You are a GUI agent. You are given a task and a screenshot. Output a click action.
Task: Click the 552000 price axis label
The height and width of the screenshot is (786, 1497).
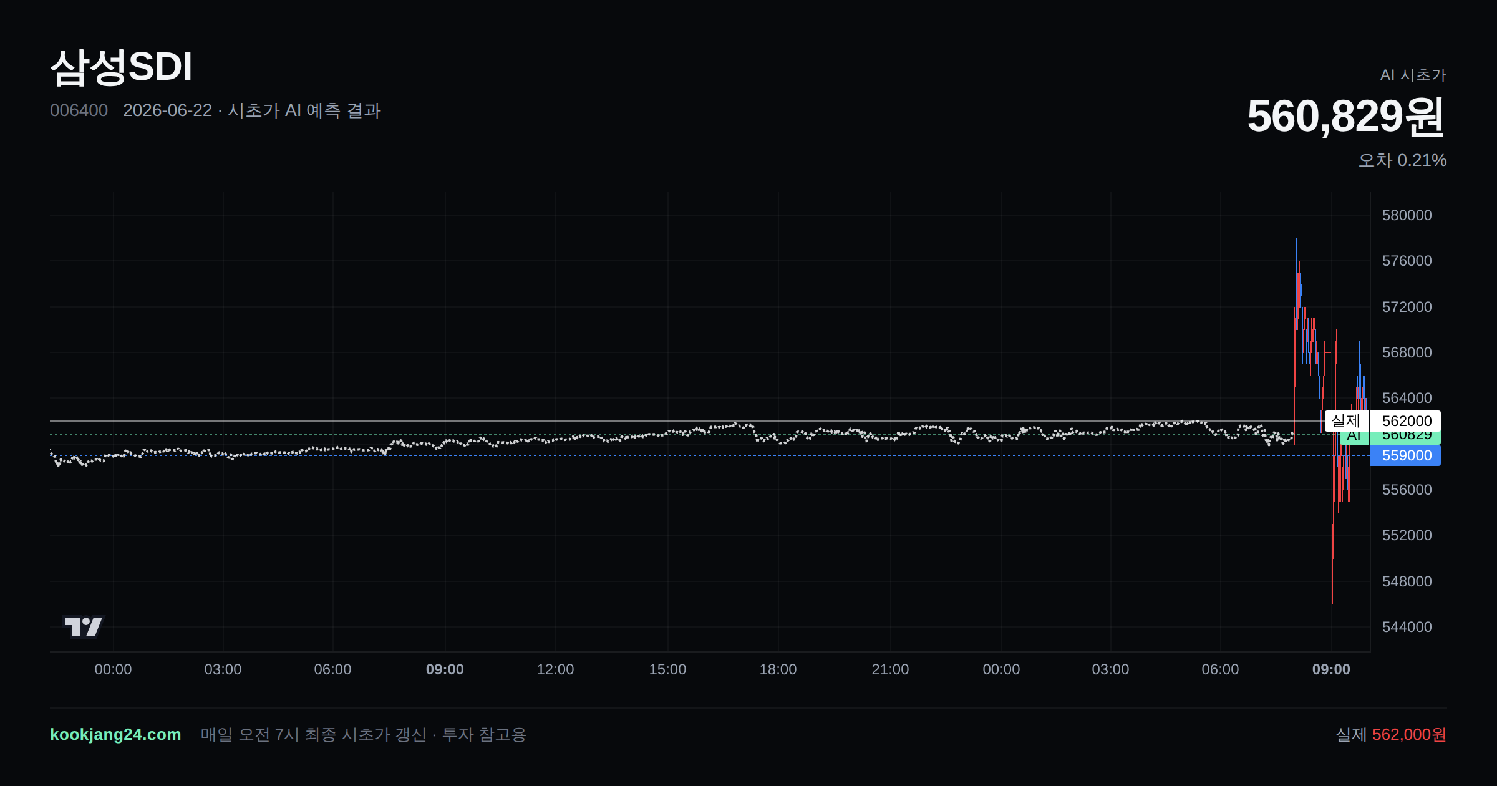point(1407,535)
